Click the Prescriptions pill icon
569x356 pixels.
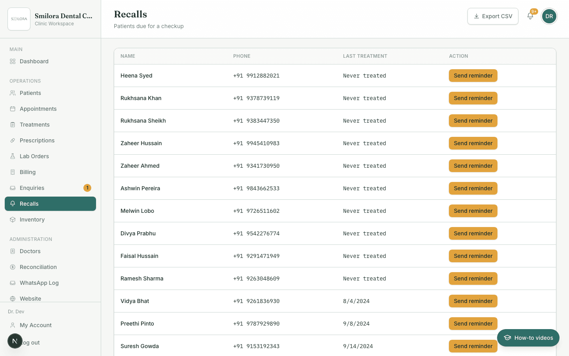click(x=13, y=140)
